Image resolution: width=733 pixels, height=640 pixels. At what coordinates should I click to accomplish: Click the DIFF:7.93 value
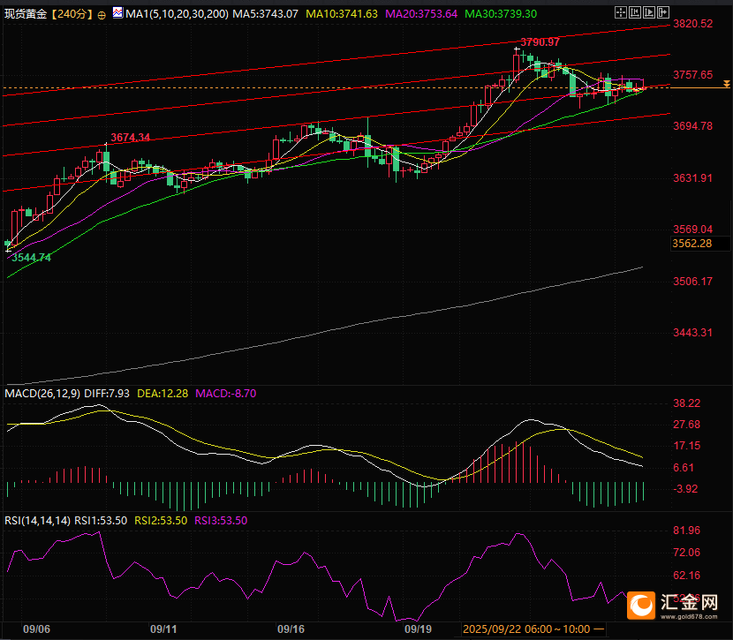point(107,394)
